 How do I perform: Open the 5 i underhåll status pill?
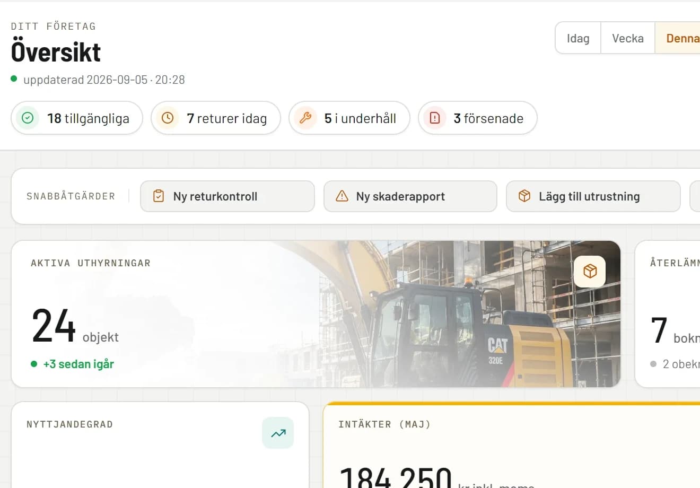pyautogui.click(x=349, y=118)
